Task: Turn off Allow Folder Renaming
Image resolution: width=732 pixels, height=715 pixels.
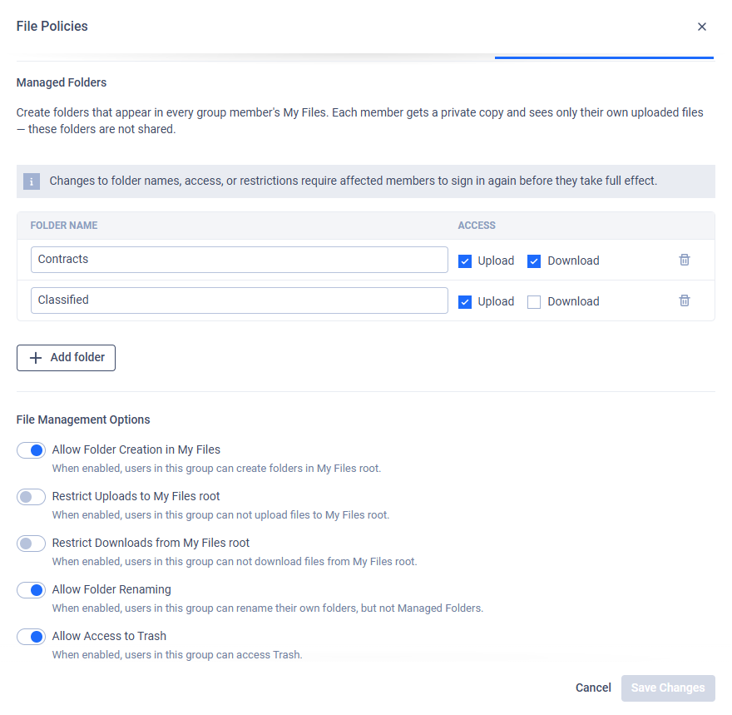Action: 32,590
